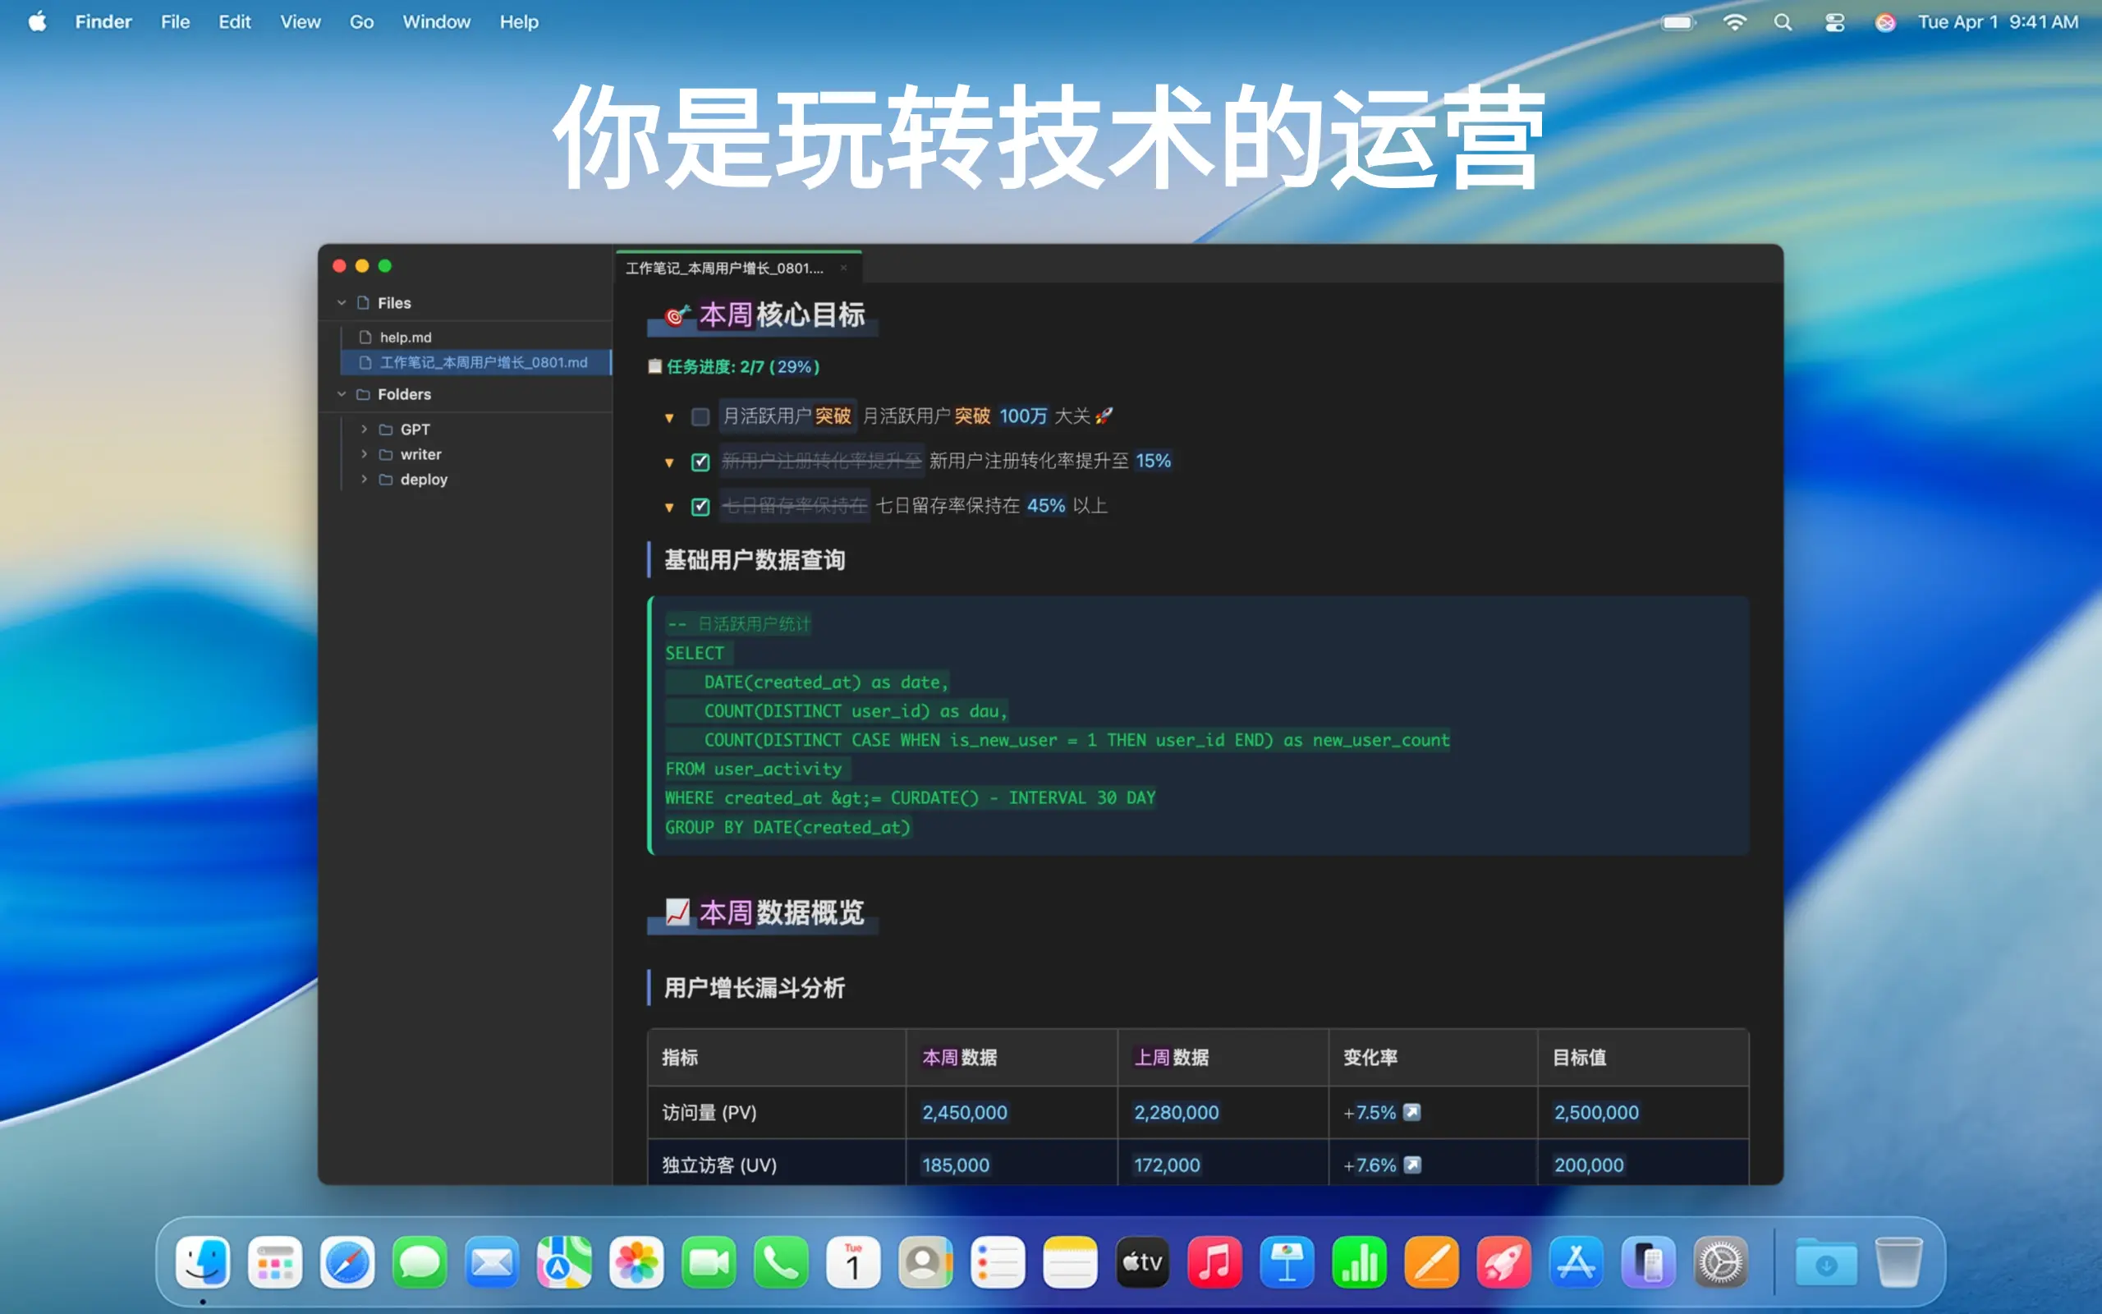Image resolution: width=2102 pixels, height=1314 pixels.
Task: Close the 工作笔记 editor tab
Action: pyautogui.click(x=842, y=269)
